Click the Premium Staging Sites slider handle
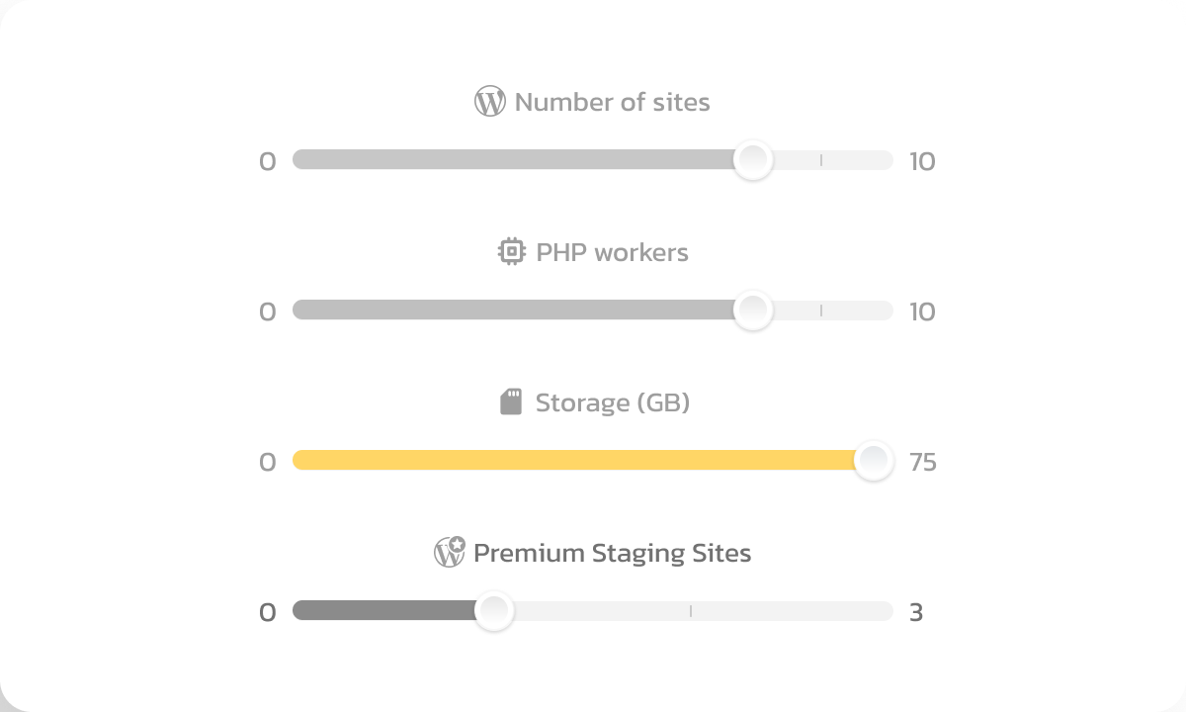This screenshot has height=712, width=1186. [493, 610]
